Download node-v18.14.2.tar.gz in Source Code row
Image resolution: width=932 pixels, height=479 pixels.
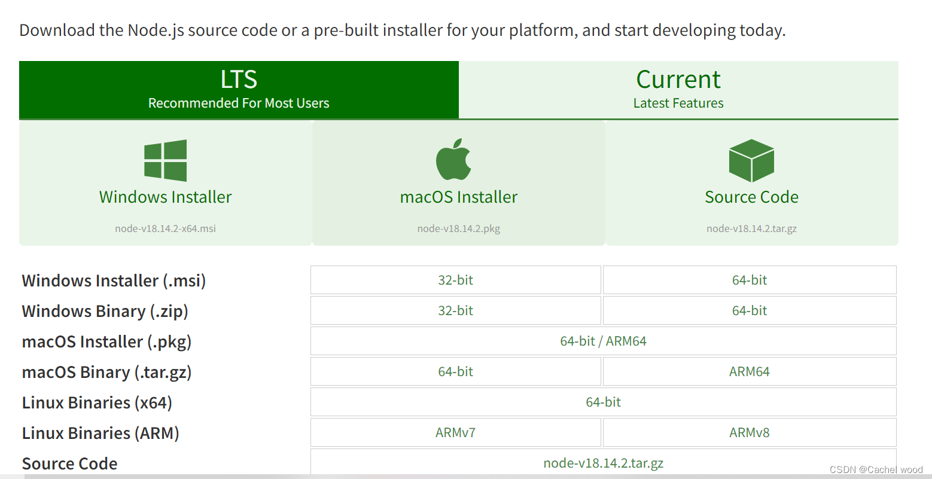point(604,463)
